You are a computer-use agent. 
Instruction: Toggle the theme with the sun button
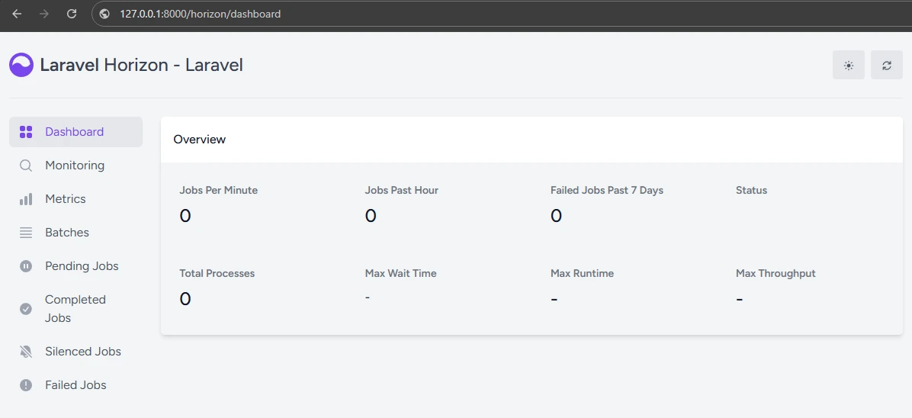point(848,66)
